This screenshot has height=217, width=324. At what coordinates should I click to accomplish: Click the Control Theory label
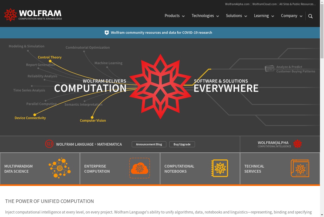tap(50, 57)
